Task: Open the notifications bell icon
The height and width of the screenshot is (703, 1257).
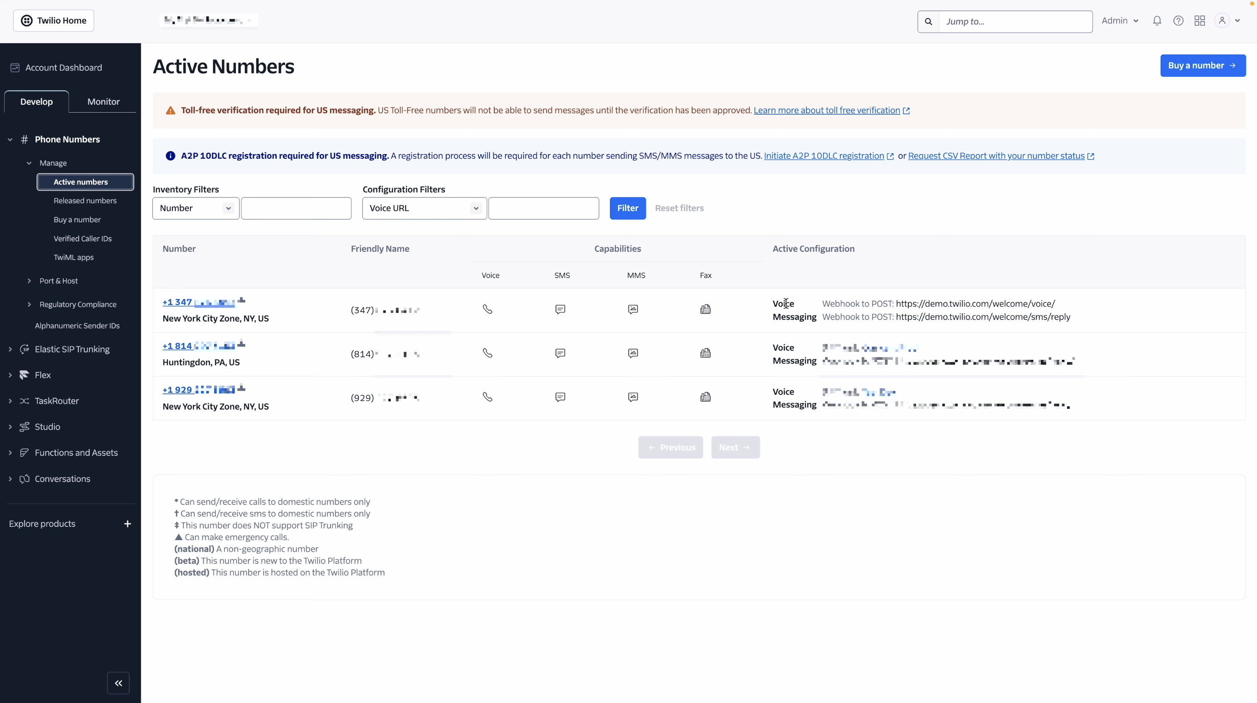Action: click(1157, 21)
